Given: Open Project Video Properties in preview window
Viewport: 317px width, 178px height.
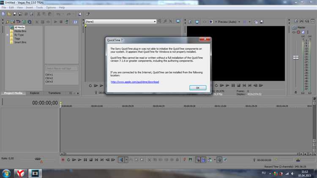Looking at the screenshot, I should [190, 22].
